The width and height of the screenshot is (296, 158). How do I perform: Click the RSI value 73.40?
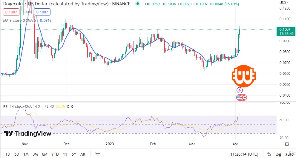click(49, 106)
